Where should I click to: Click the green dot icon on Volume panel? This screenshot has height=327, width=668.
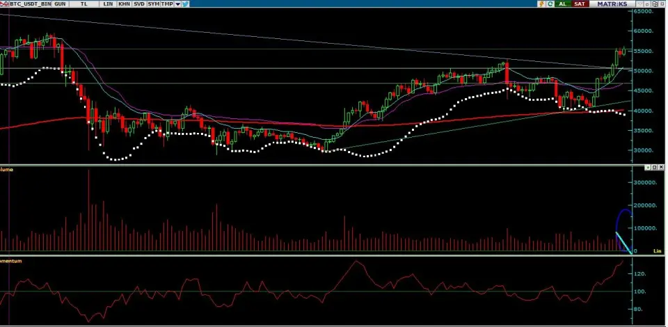[x=646, y=168]
